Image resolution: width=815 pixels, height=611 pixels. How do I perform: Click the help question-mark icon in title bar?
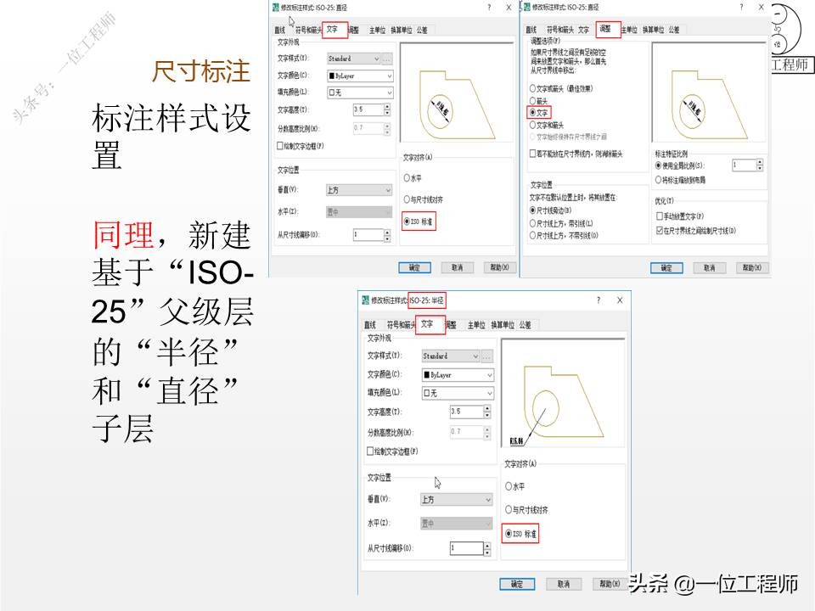tap(487, 8)
